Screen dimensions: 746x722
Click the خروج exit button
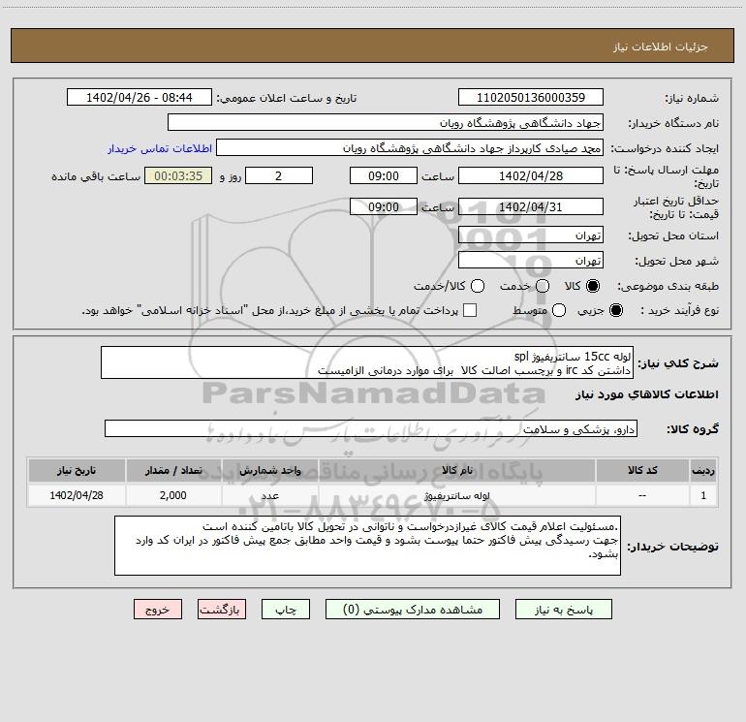158,610
